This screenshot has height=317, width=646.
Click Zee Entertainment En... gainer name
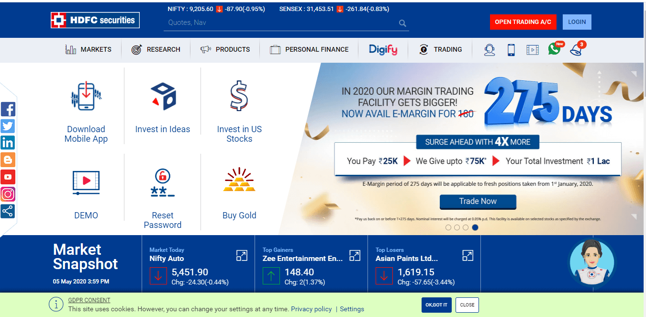click(x=303, y=259)
